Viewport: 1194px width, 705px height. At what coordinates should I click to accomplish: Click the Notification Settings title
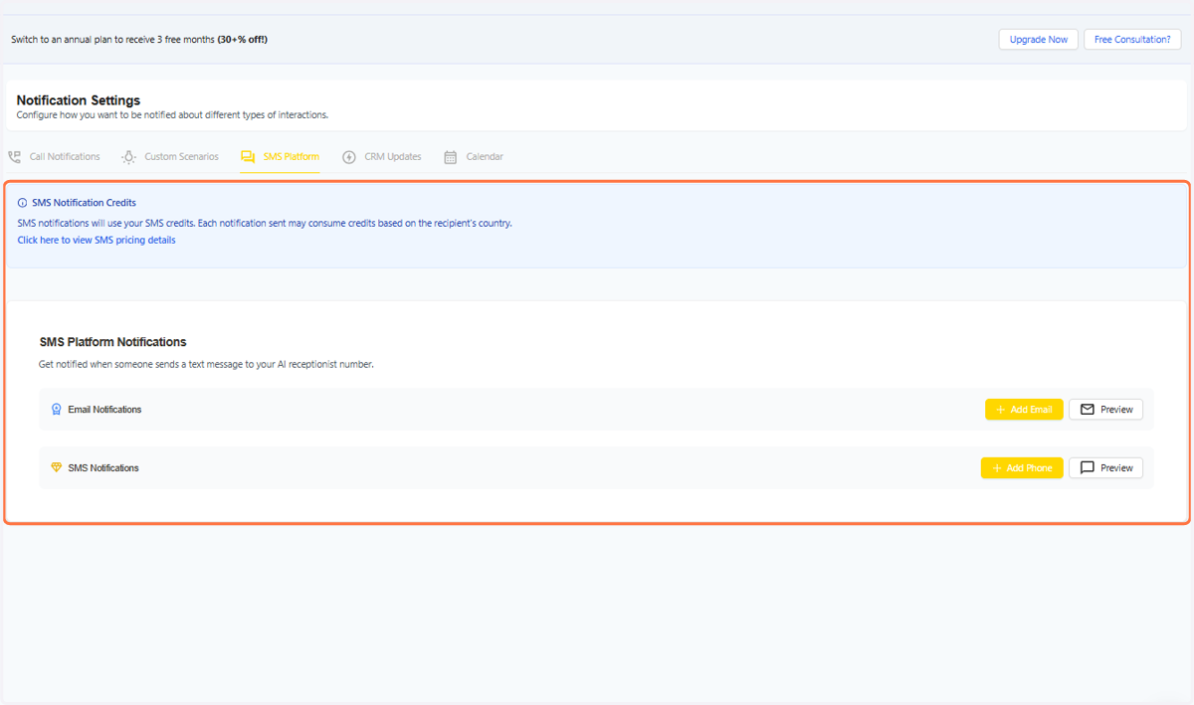(79, 100)
